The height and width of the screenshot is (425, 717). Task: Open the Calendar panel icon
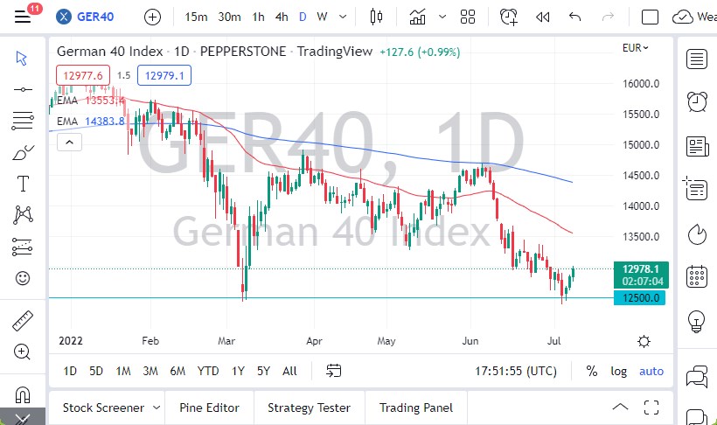click(x=697, y=275)
